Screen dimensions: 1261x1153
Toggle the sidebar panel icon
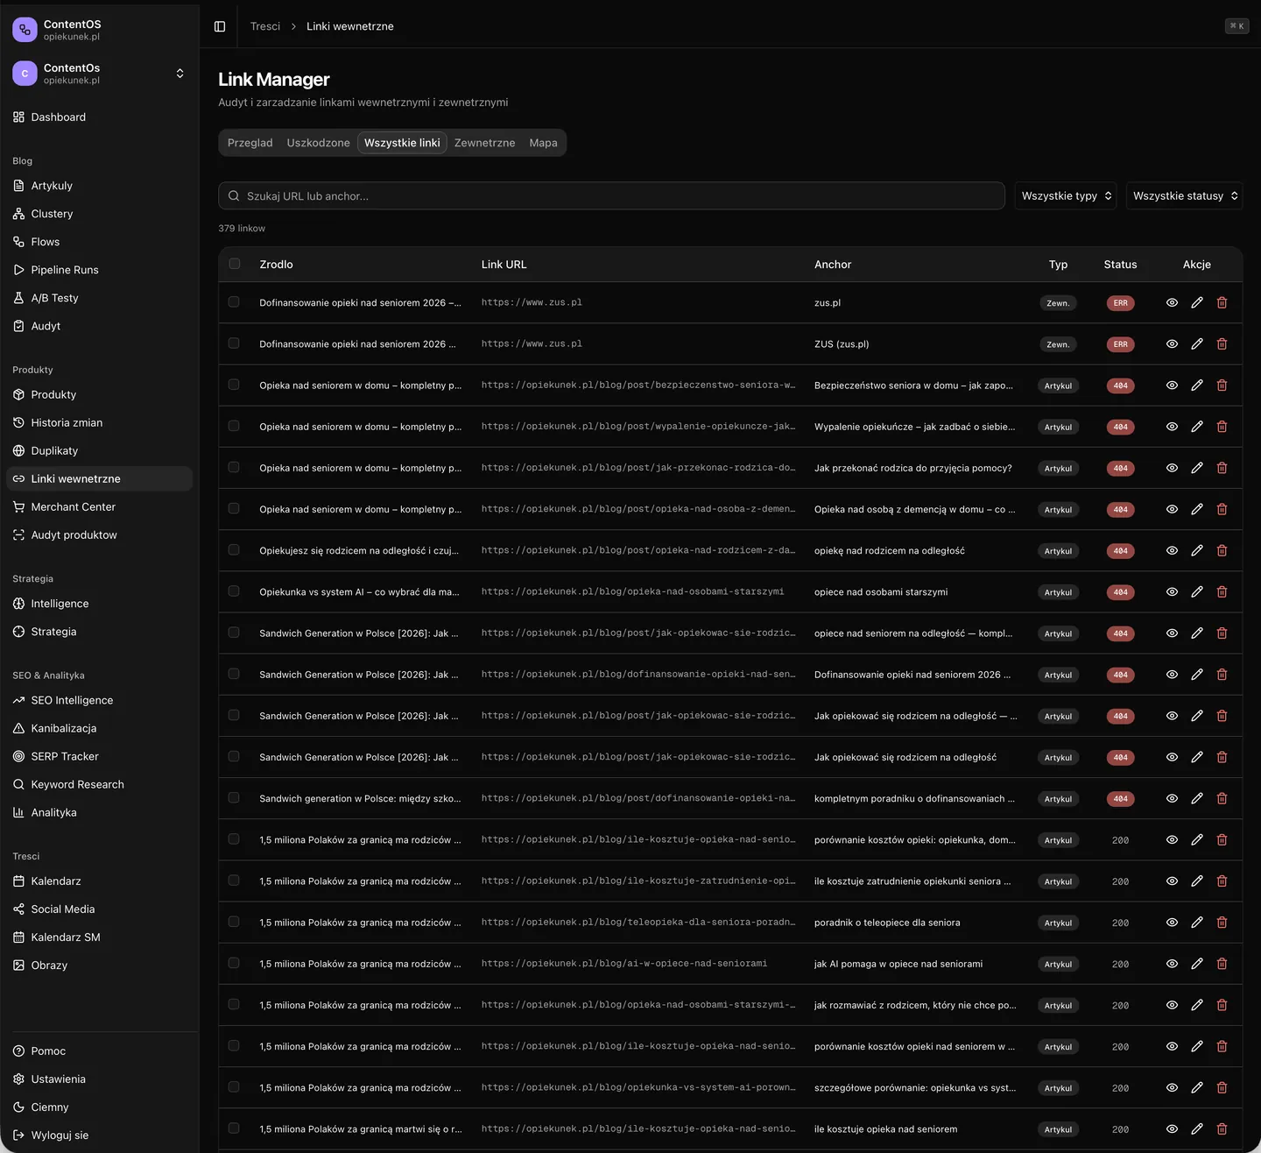[x=220, y=26]
